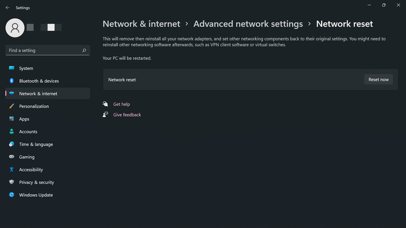The height and width of the screenshot is (228, 406).
Task: Select Accounts in the sidebar
Action: click(28, 132)
